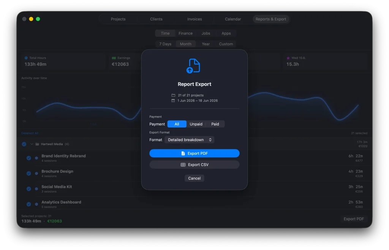Click the Social Media Kit project name
The image size is (389, 250).
[x=57, y=187]
